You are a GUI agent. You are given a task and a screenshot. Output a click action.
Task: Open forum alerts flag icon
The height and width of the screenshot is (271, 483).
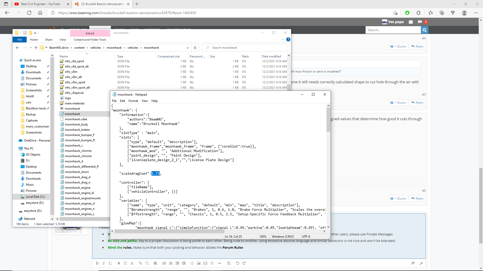click(420, 22)
